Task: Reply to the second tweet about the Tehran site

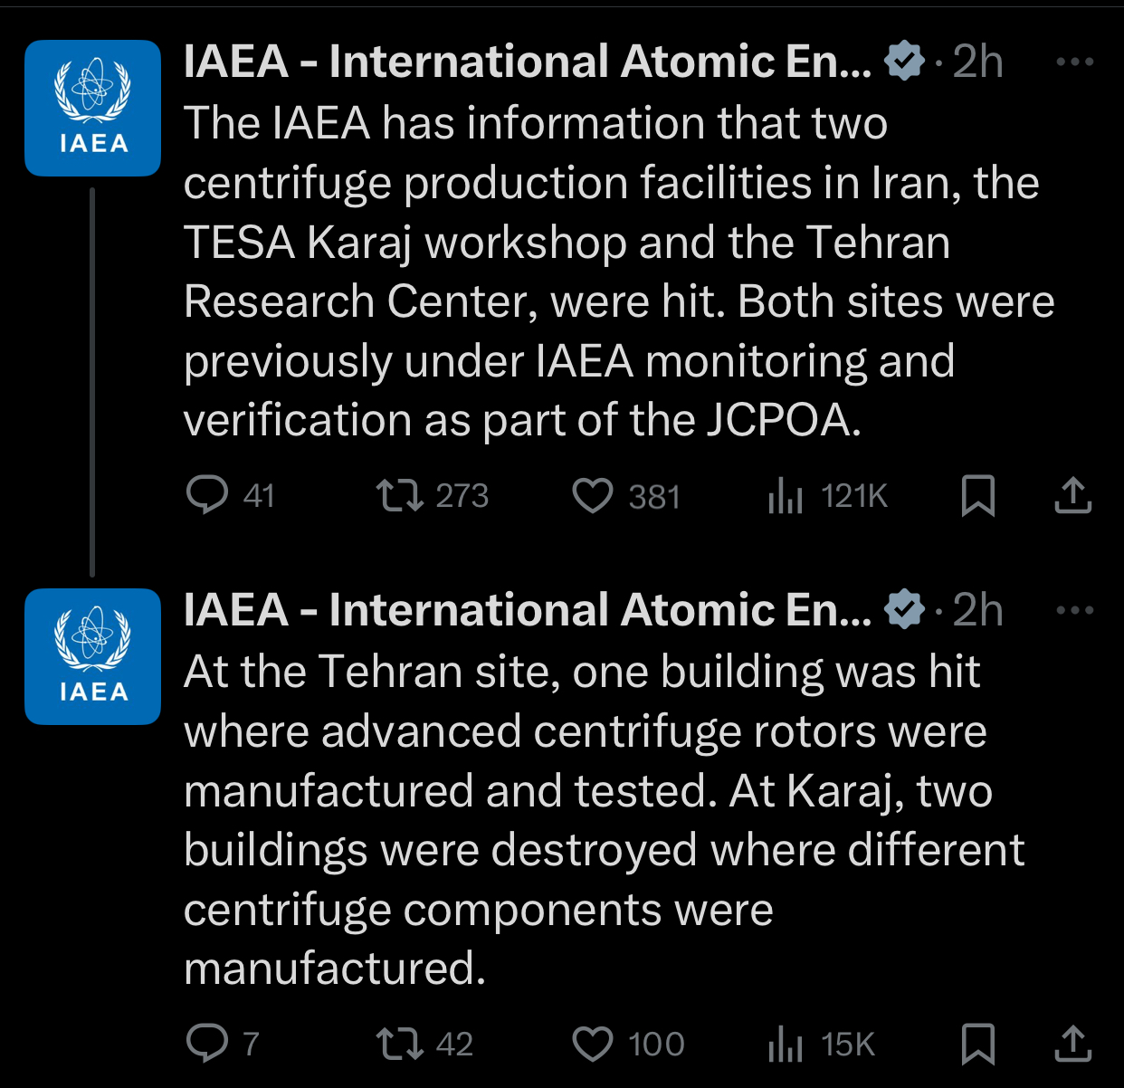Action: click(210, 1043)
